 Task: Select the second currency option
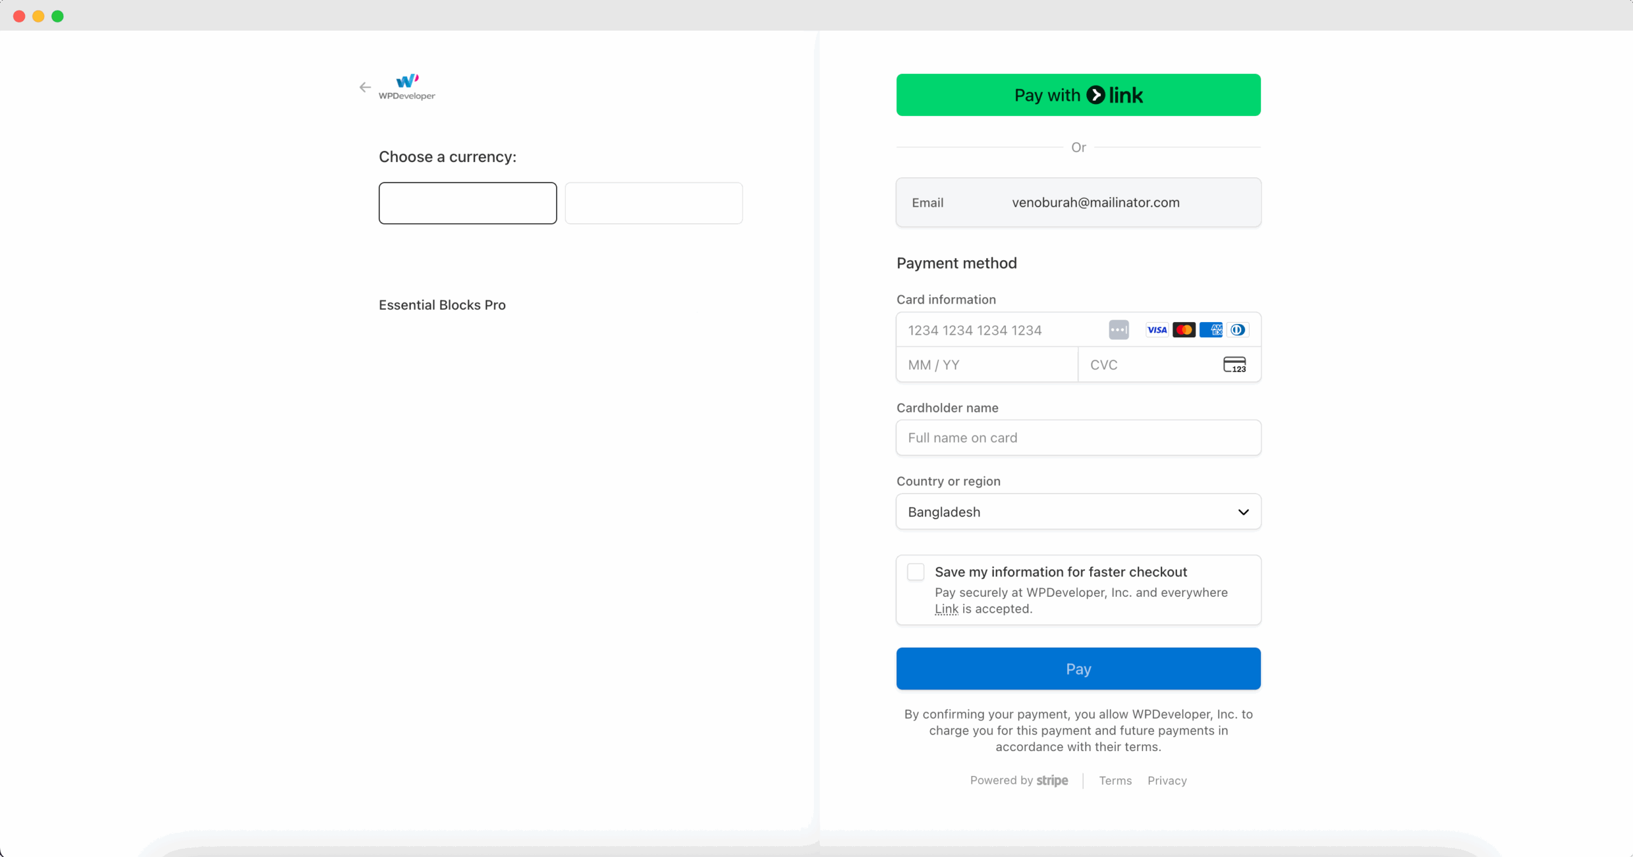point(653,203)
